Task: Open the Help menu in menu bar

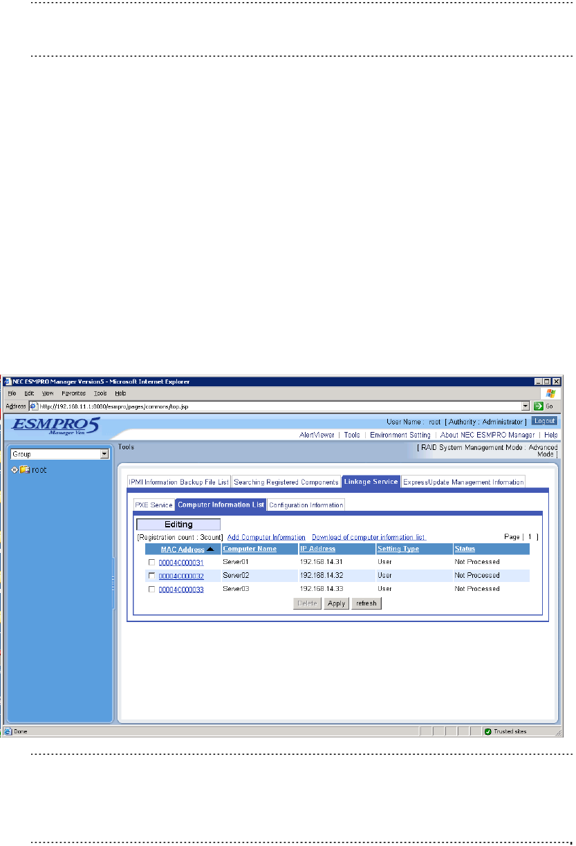Action: 120,393
